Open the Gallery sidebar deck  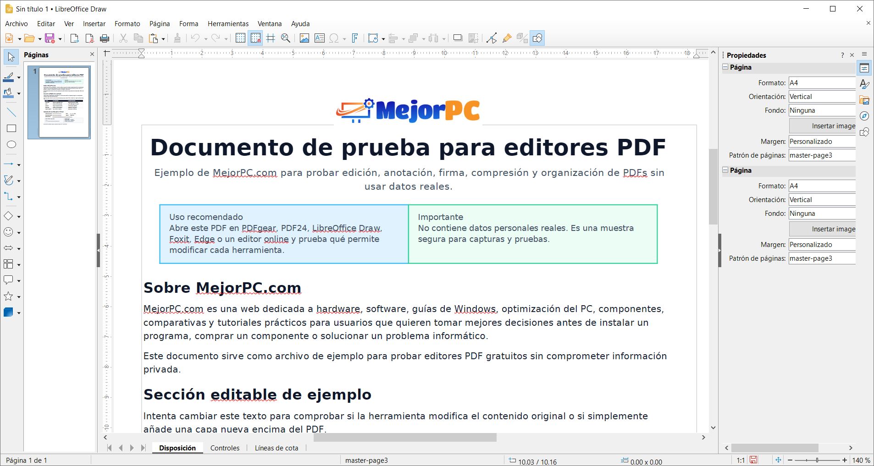(x=864, y=100)
